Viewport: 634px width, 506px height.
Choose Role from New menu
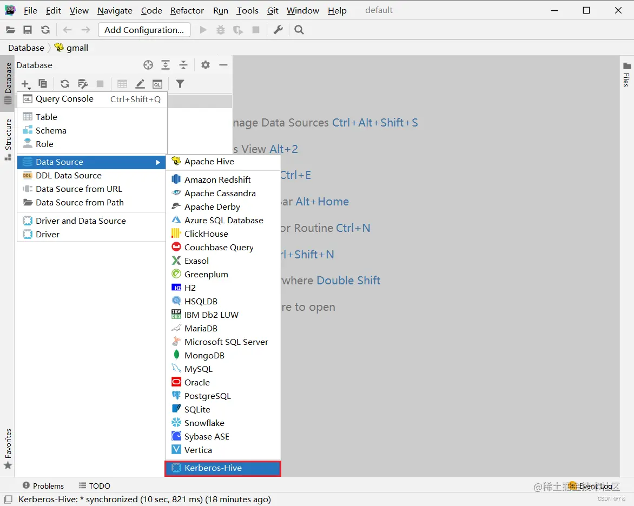(x=92, y=144)
